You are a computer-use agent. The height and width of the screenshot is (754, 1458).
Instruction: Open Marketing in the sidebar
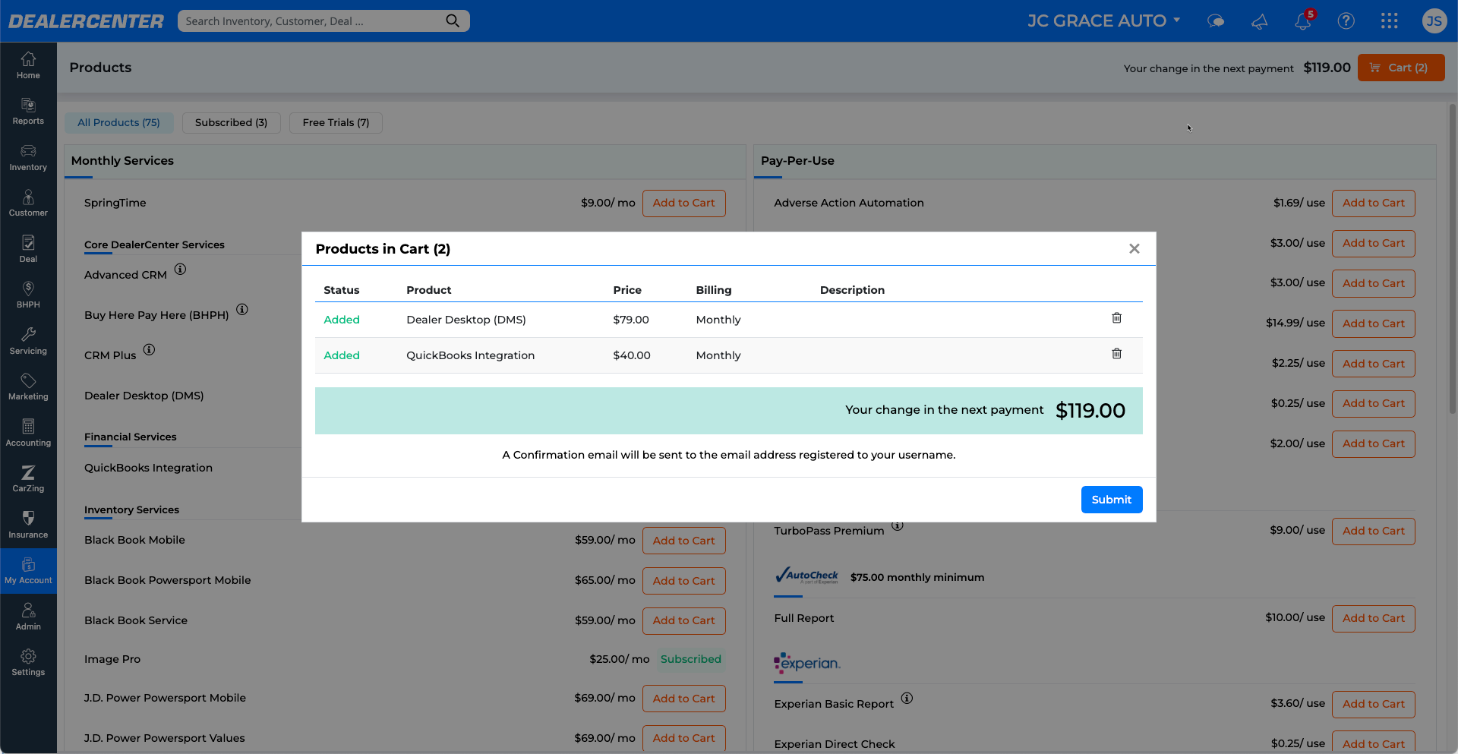click(x=28, y=387)
